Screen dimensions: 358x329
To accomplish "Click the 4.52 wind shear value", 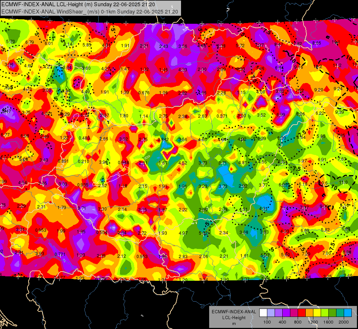I will pos(182,163).
